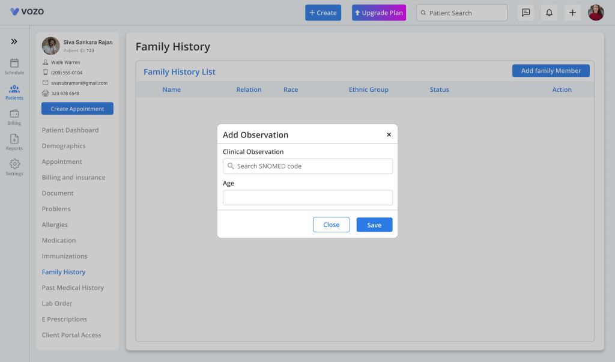Click the Add family Member button

tap(551, 71)
